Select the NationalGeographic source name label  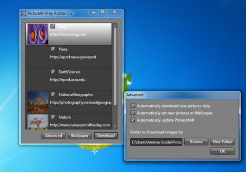[76, 95]
